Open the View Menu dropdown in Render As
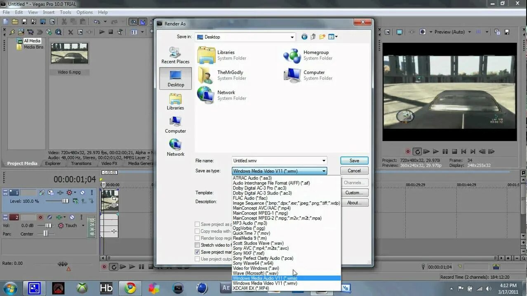527x296 pixels. [x=333, y=37]
